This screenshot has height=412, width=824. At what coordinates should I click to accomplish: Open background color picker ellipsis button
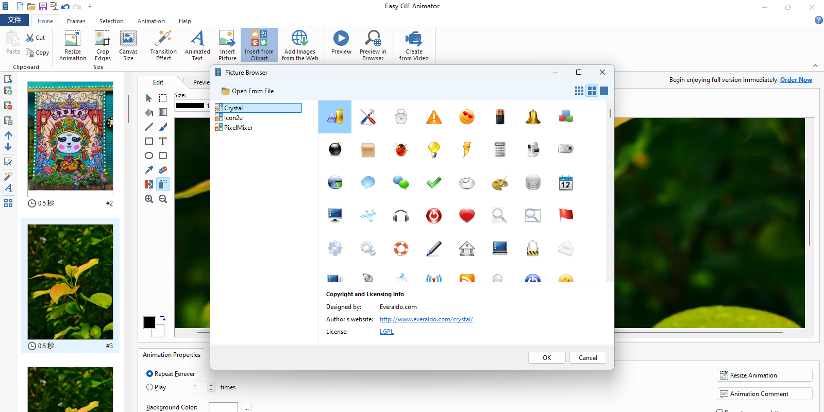point(247,408)
